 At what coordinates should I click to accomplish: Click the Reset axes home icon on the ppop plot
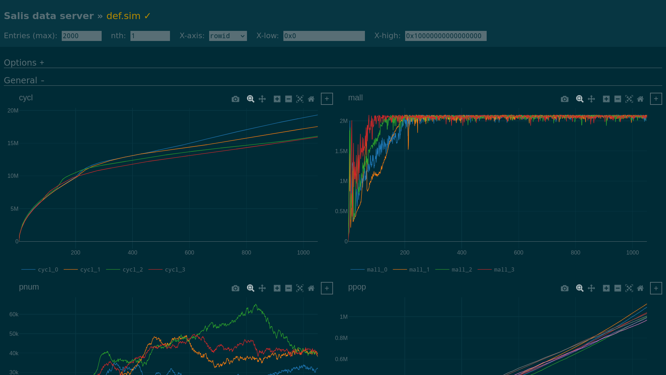640,288
